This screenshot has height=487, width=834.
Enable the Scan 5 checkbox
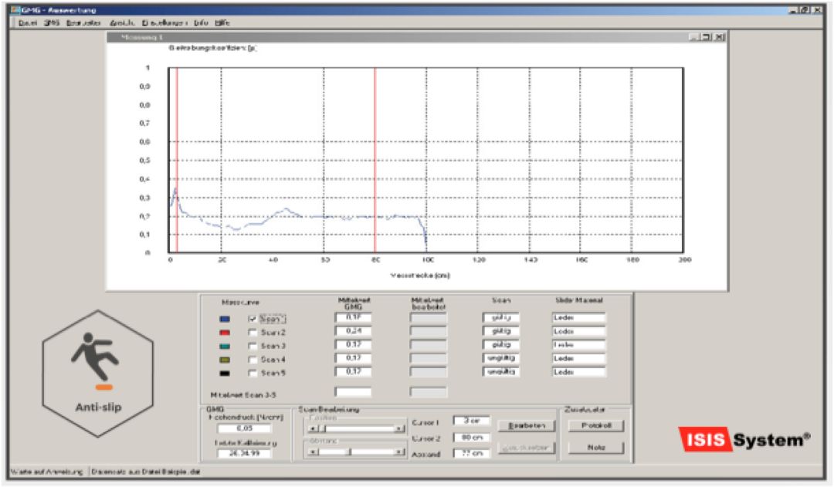[x=253, y=374]
